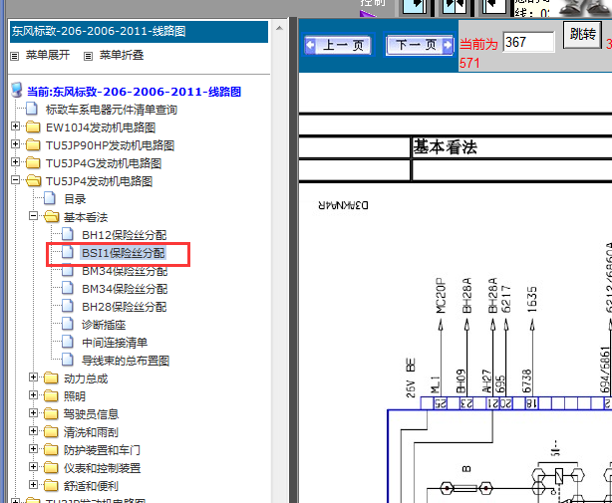Image resolution: width=612 pixels, height=503 pixels.
Task: Click the tree panel scroll-up arrow
Action: [279, 28]
